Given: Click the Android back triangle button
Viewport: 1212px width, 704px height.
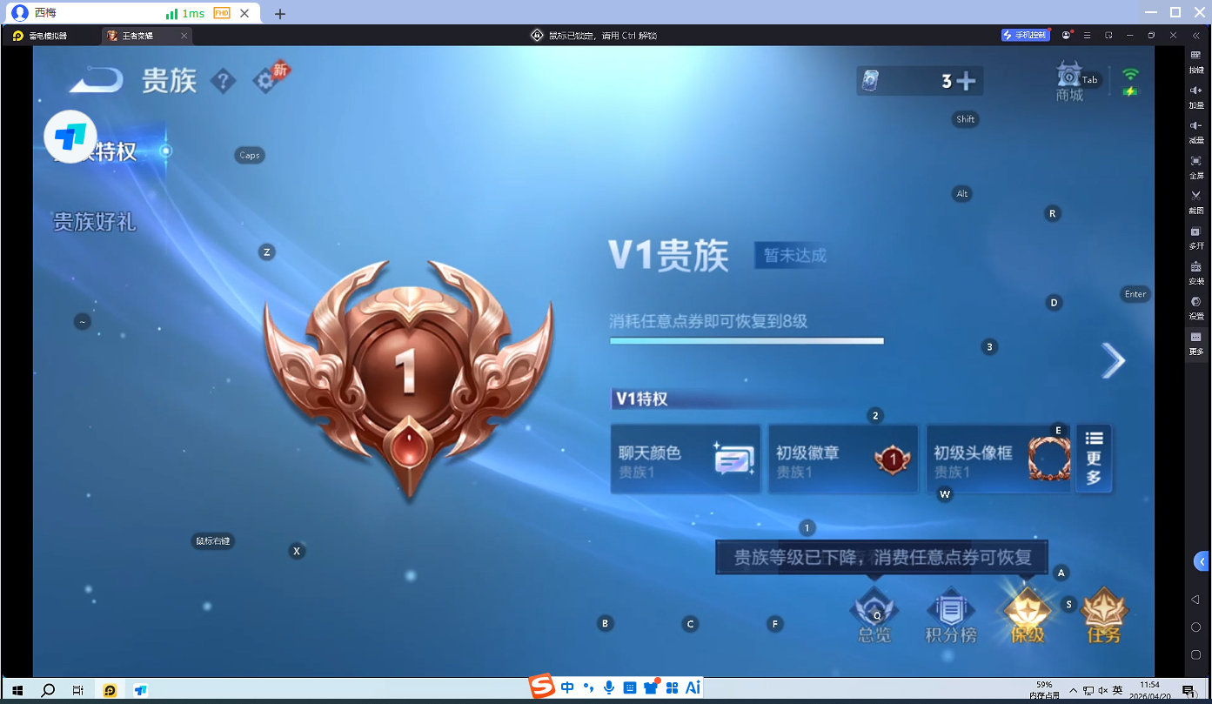Looking at the screenshot, I should point(1195,600).
